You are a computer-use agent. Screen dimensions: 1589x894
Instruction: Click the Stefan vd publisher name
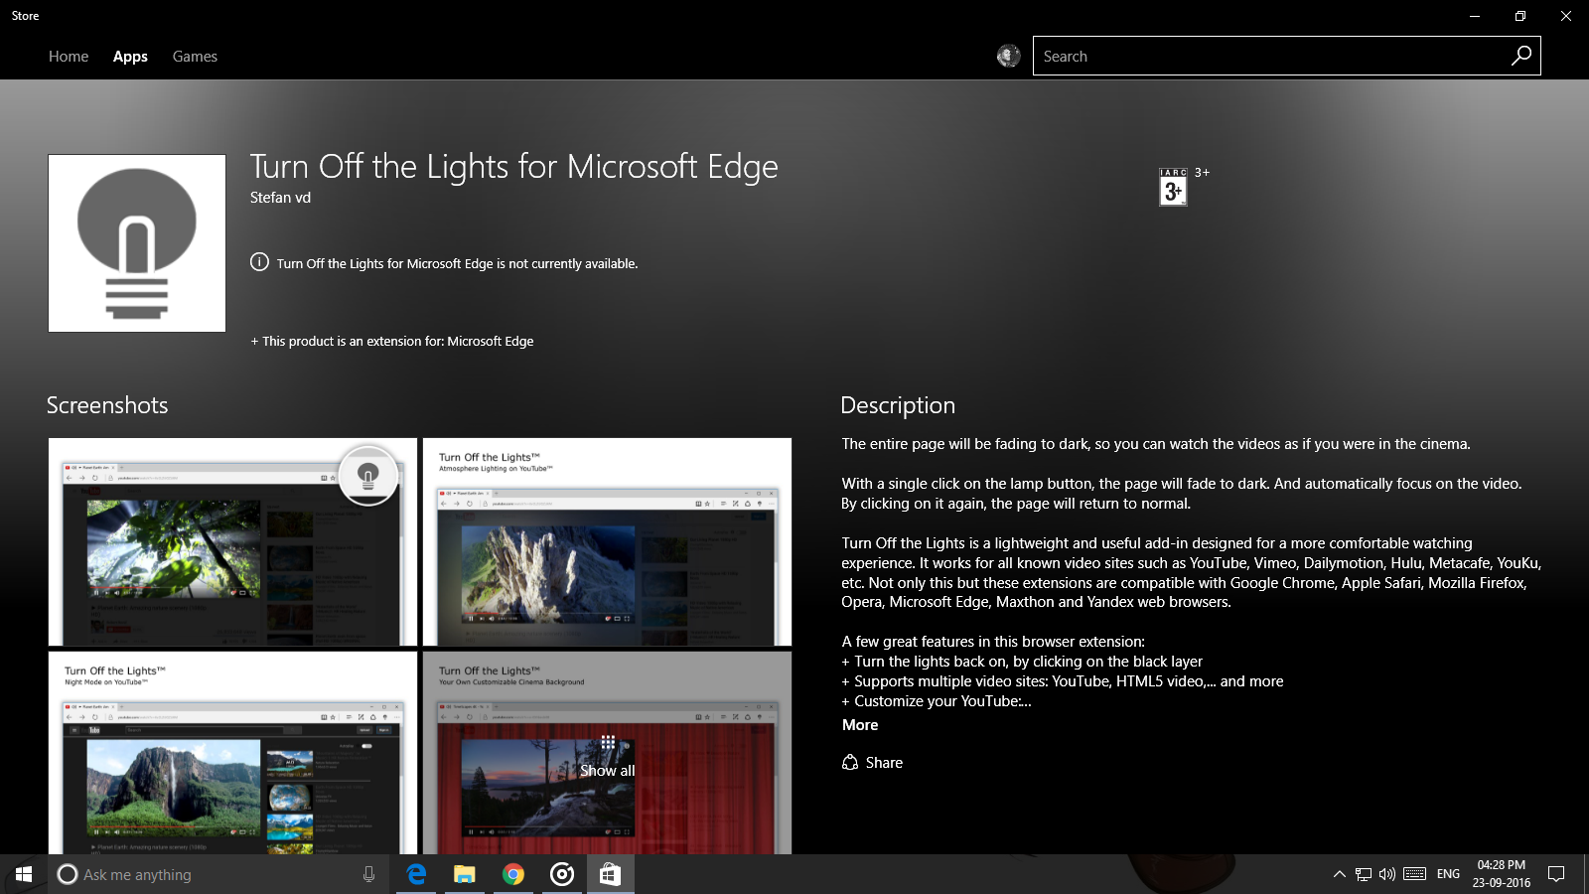280,198
